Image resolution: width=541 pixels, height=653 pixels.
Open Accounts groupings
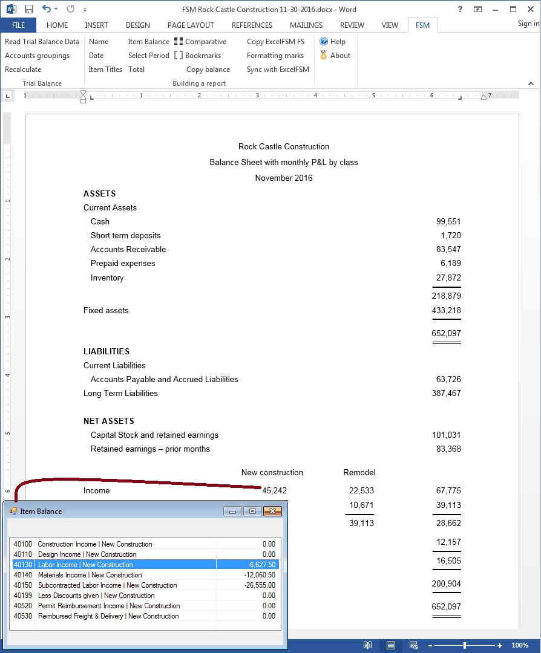pyautogui.click(x=37, y=56)
